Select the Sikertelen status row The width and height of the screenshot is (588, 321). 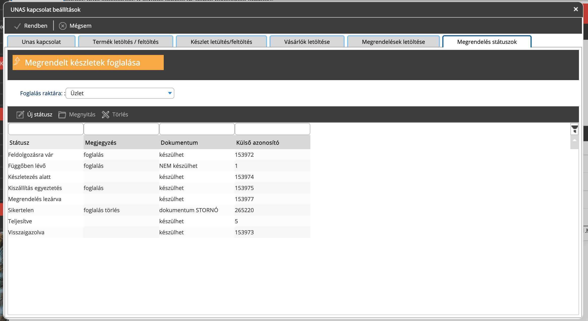(x=159, y=210)
